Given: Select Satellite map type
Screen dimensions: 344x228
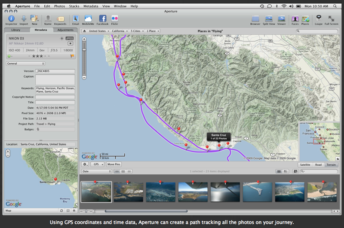Looking at the screenshot, I should point(305,165).
